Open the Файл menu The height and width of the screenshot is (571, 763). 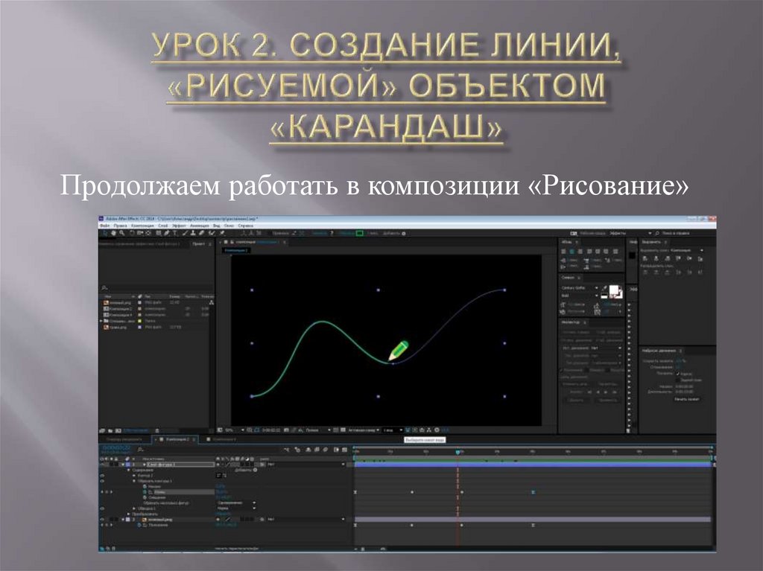pyautogui.click(x=104, y=226)
